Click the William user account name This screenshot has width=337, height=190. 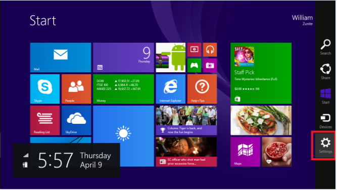(x=302, y=18)
